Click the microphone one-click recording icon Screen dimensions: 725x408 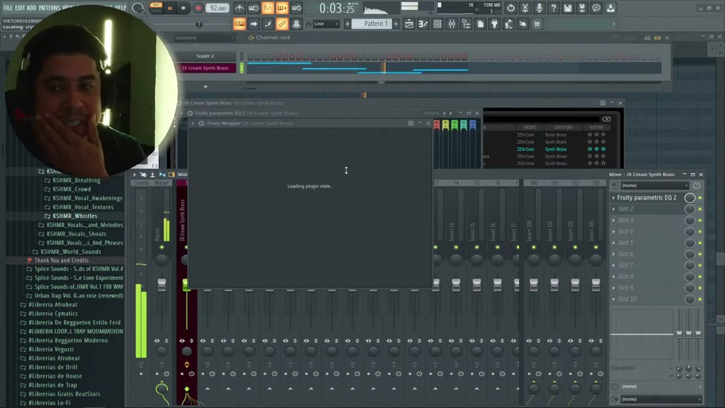tap(539, 8)
